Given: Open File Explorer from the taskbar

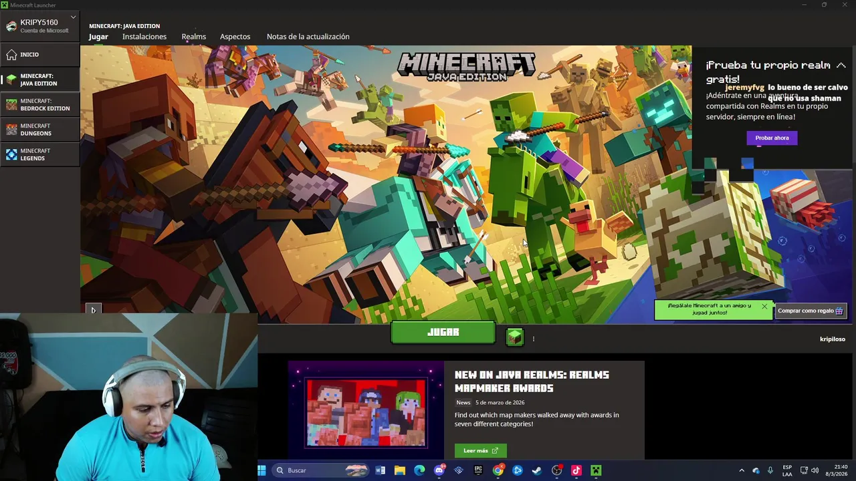Looking at the screenshot, I should point(400,470).
